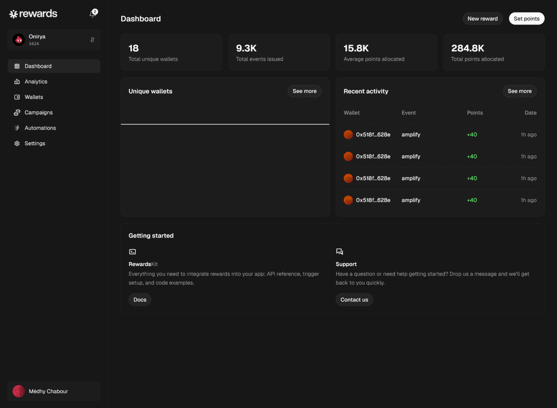The image size is (557, 408).
Task: Click the Onirya workspace avatar
Action: click(19, 40)
